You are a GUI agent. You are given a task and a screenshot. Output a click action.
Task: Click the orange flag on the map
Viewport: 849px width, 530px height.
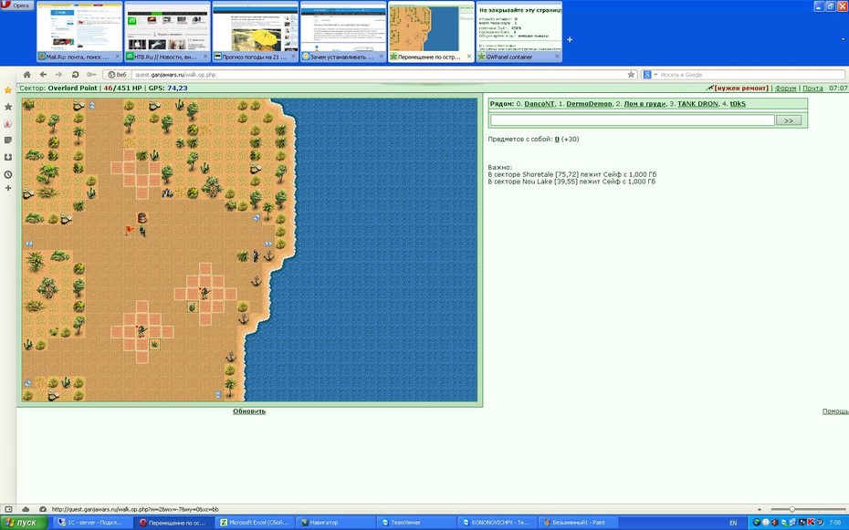click(x=130, y=230)
